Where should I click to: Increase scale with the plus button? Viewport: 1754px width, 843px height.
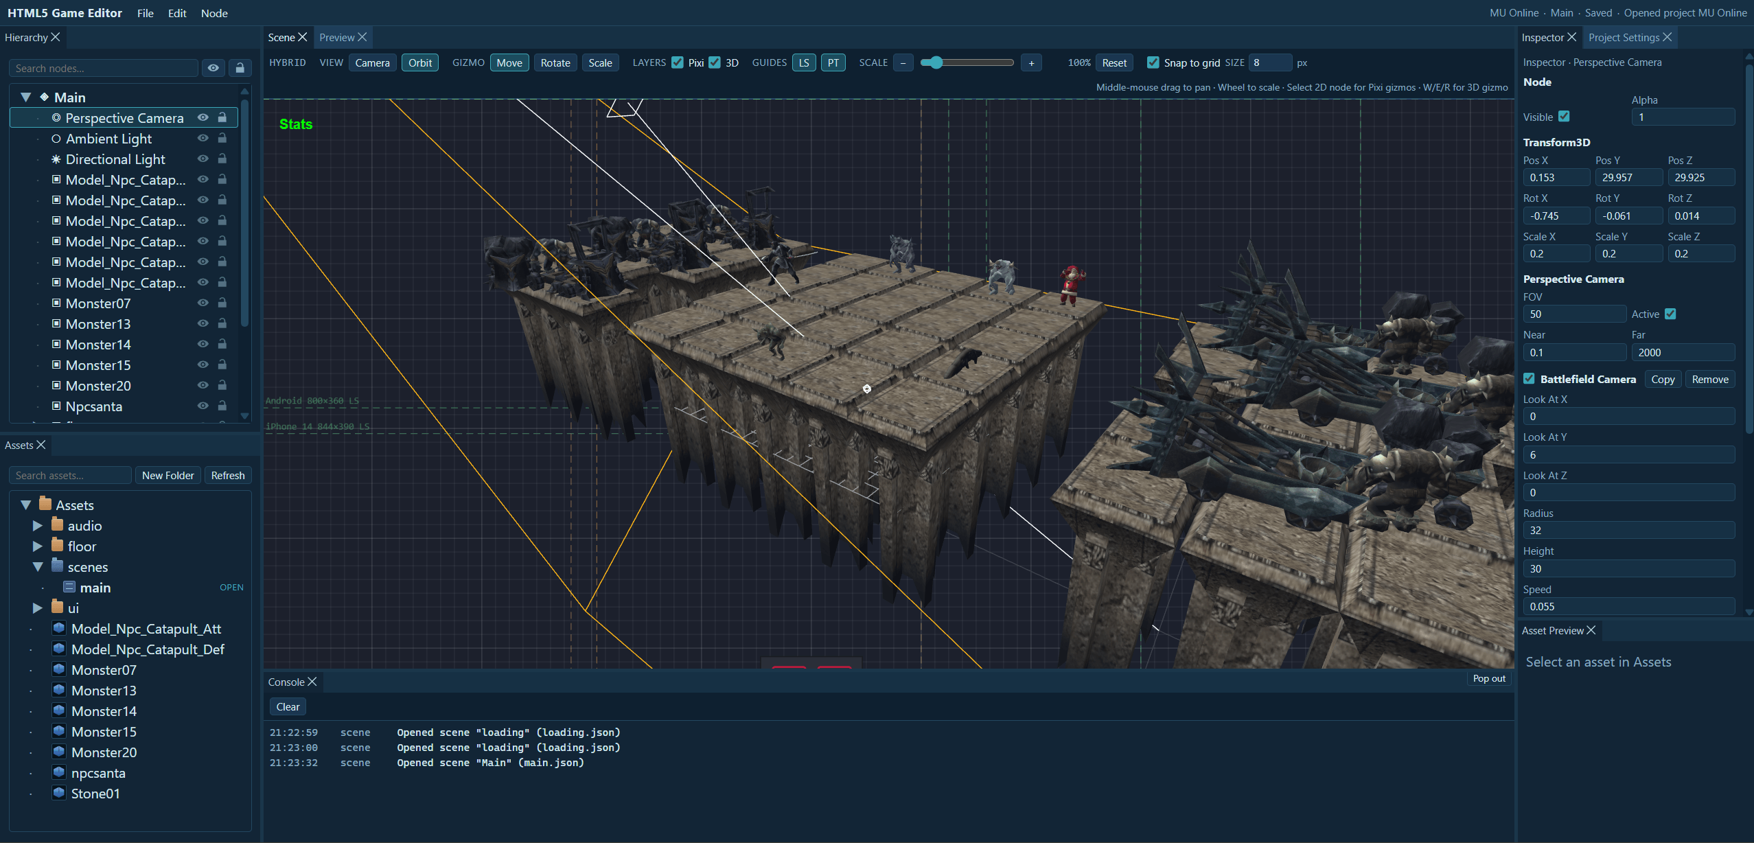(x=1031, y=62)
